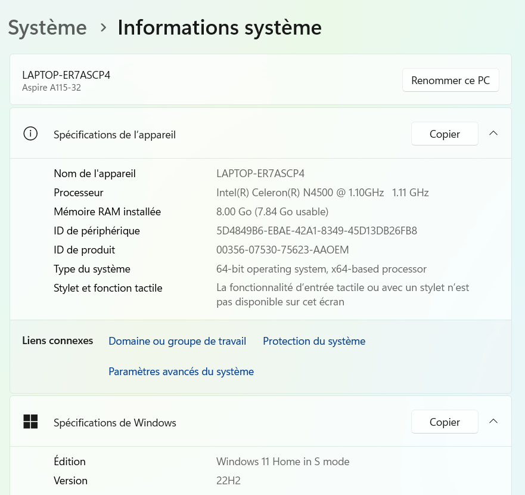Open the Protection du système link
Viewport: 525px width, 495px height.
[x=314, y=341]
